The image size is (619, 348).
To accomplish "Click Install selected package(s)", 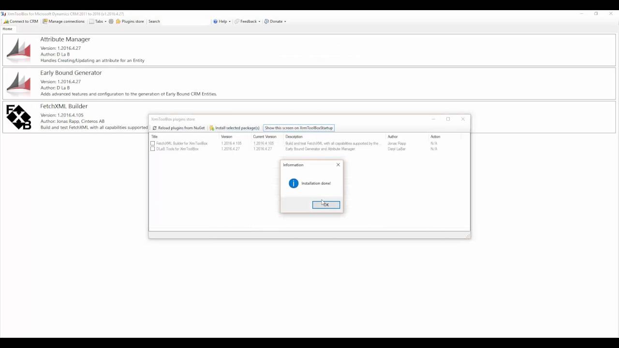I will point(235,128).
